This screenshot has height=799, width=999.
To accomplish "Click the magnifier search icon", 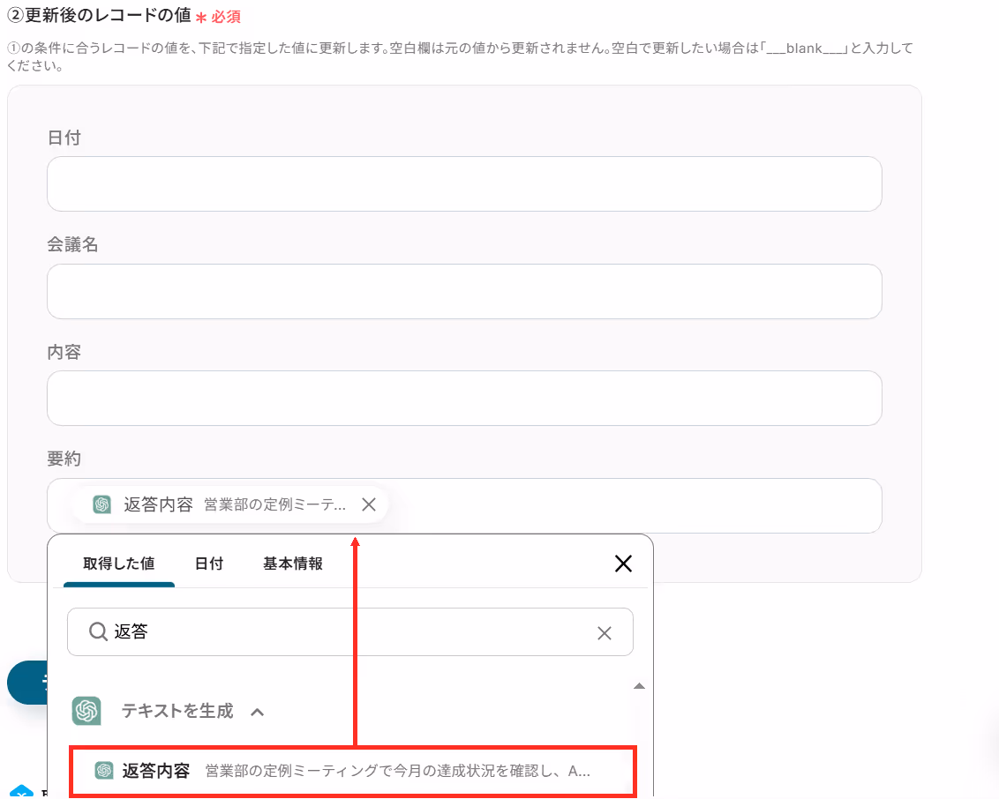I will [97, 631].
